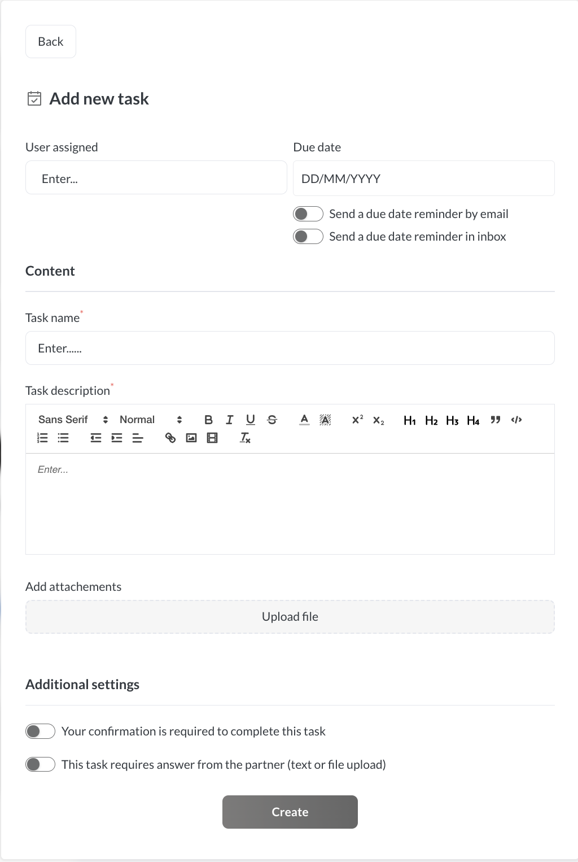Open the text color picker

point(304,420)
